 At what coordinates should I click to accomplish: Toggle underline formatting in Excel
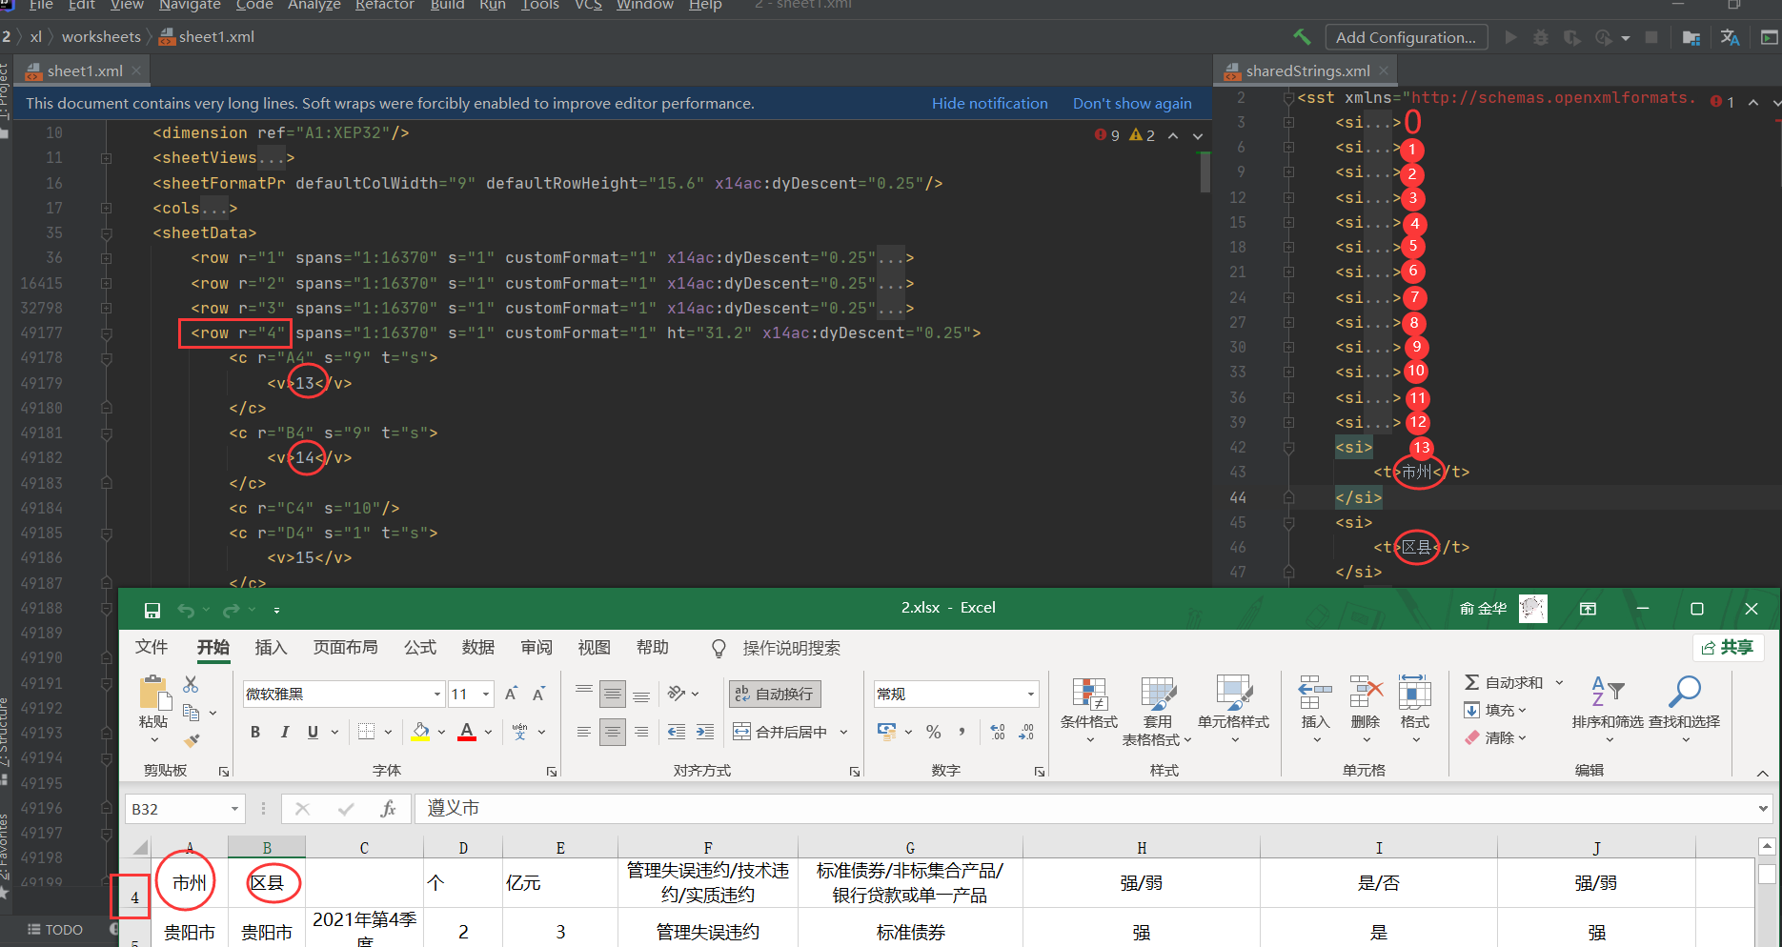click(313, 731)
